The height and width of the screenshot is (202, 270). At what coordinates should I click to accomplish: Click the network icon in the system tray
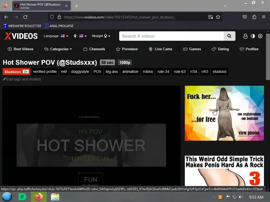pyautogui.click(x=234, y=197)
